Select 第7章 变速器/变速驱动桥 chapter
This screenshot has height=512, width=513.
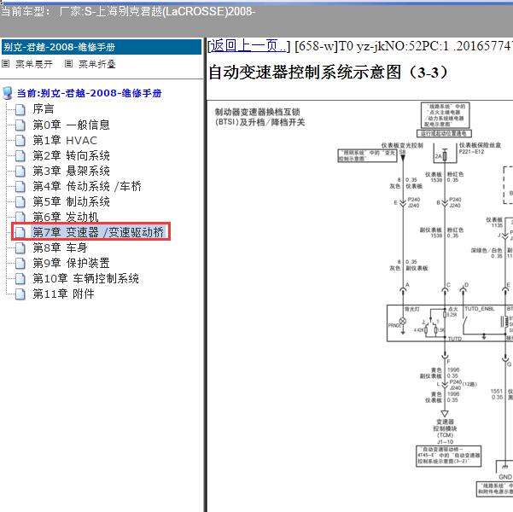tap(98, 232)
